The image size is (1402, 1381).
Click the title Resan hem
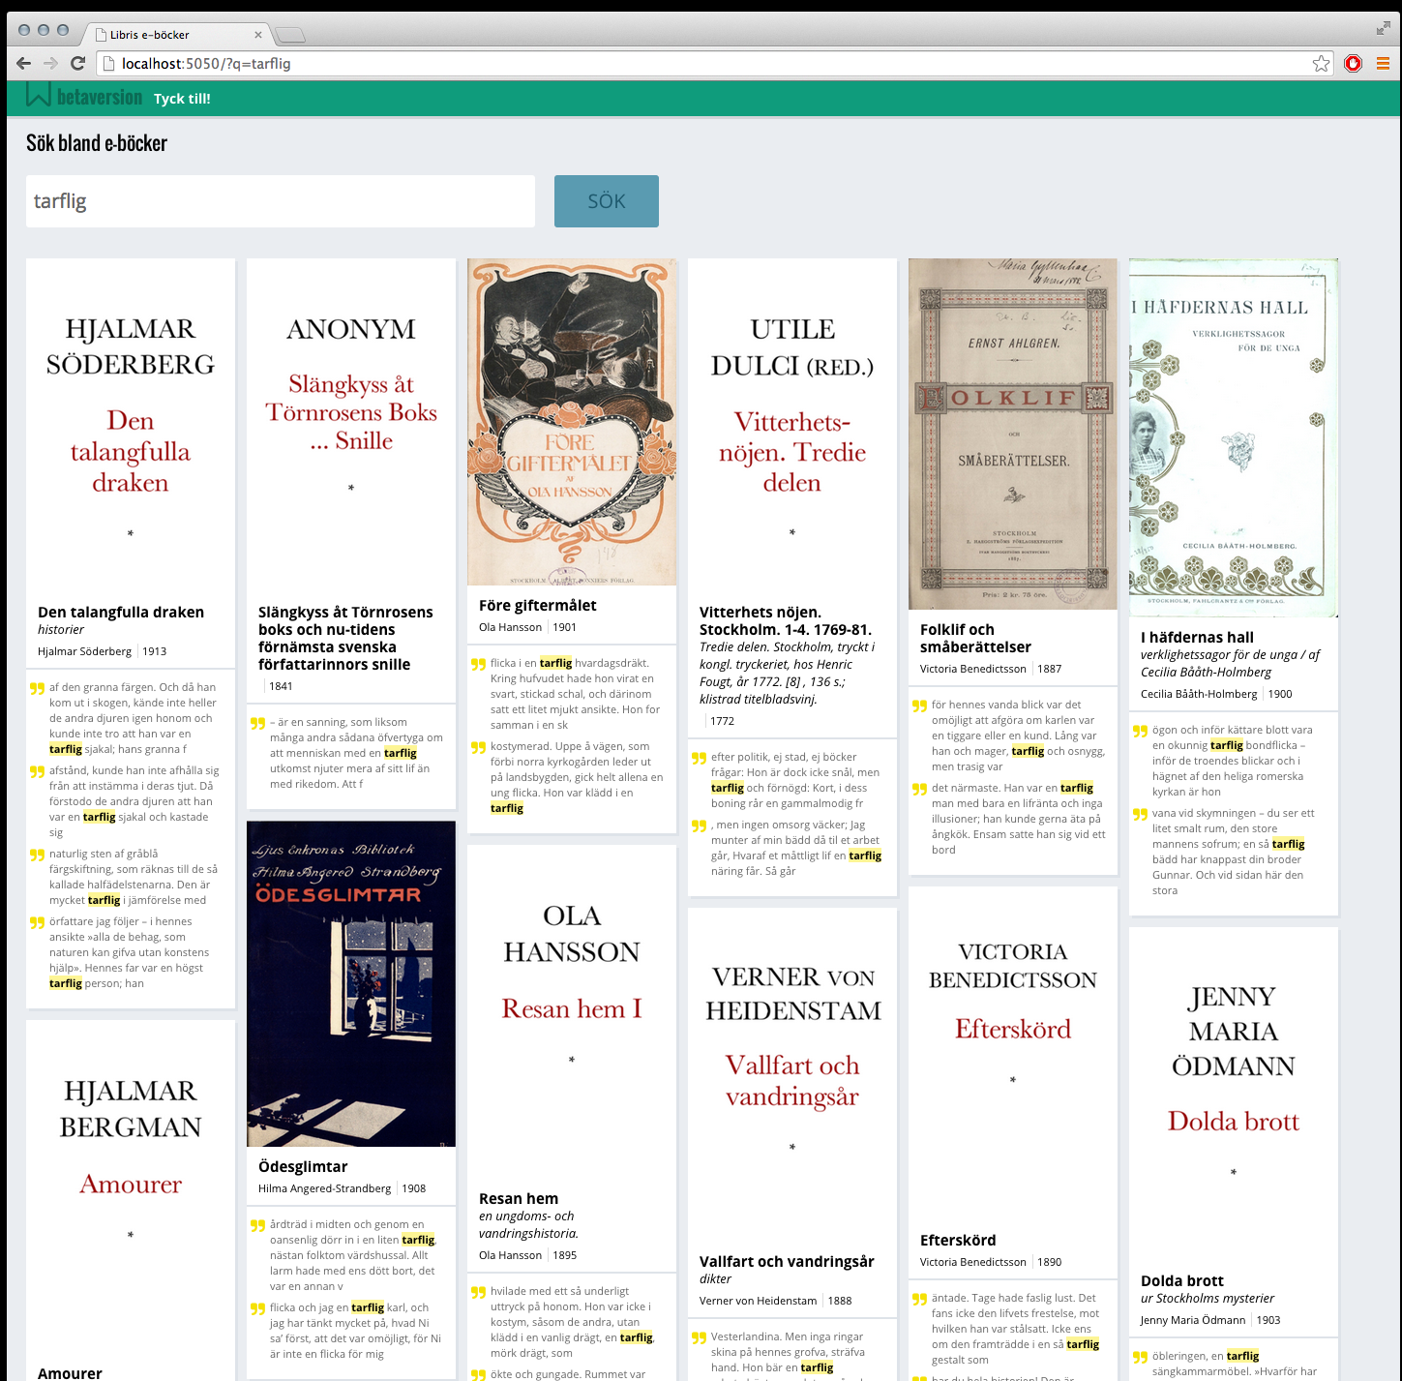519,1198
